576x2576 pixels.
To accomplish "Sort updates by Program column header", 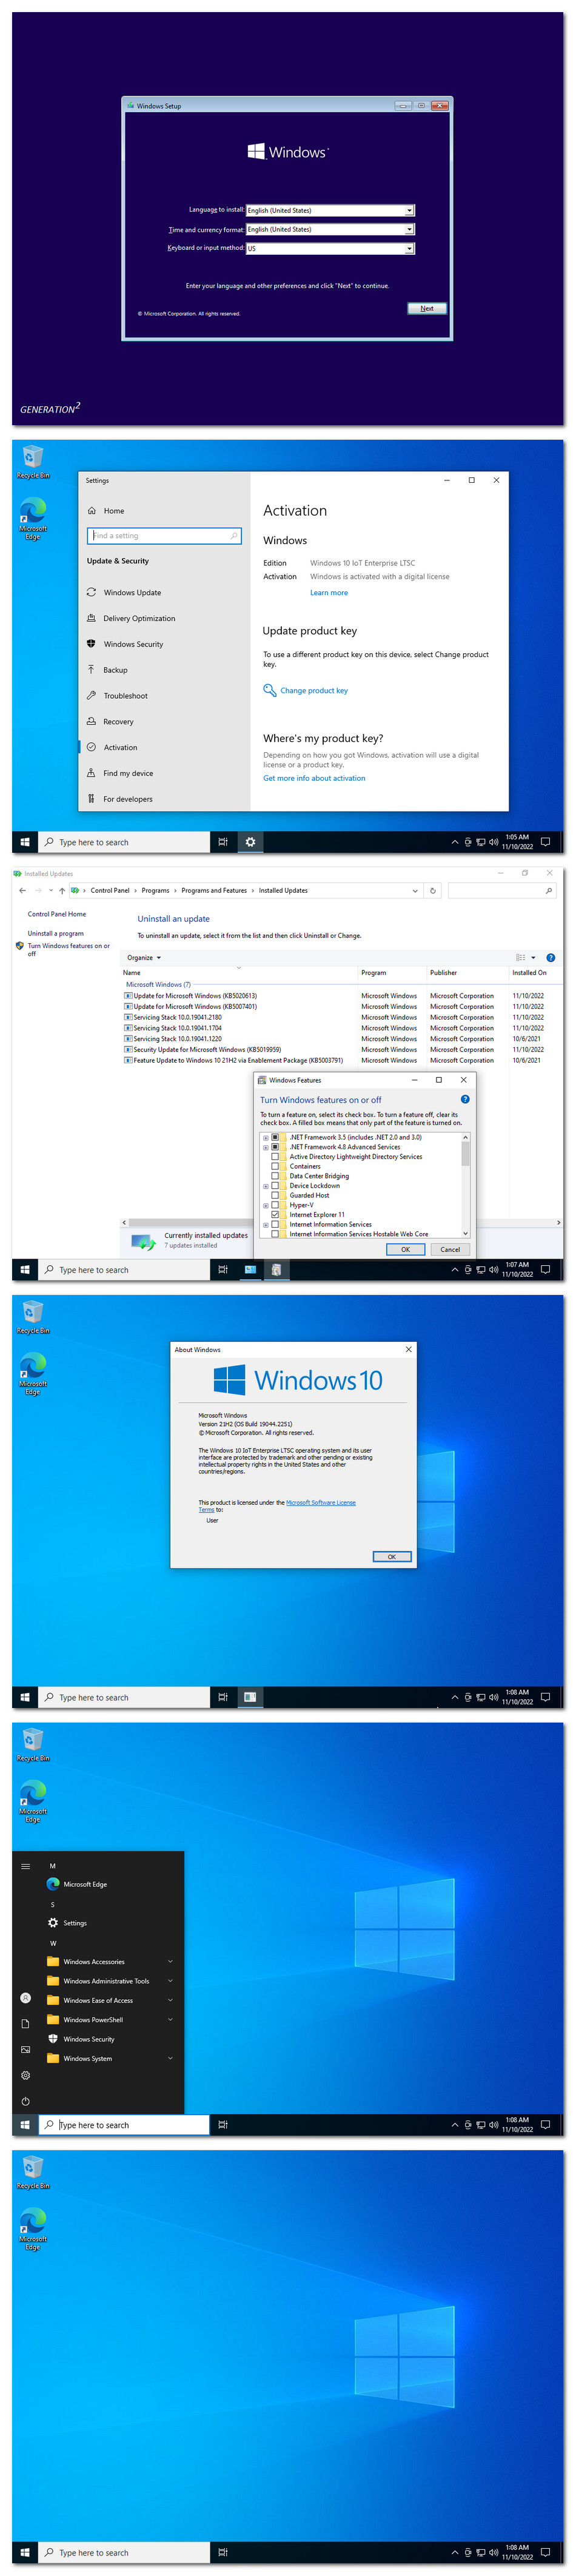I will (x=392, y=972).
